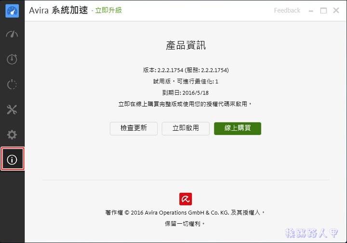
Task: Minimize the Avira window
Action: (311, 11)
